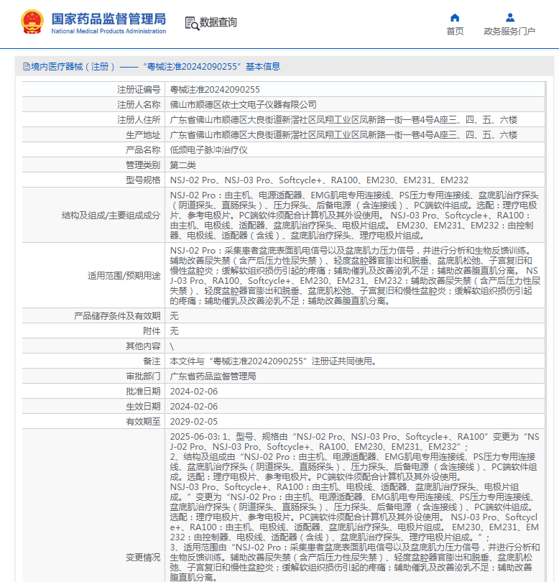559x582 pixels.
Task: Click the 注册人住所 address value
Action: pyautogui.click(x=343, y=120)
